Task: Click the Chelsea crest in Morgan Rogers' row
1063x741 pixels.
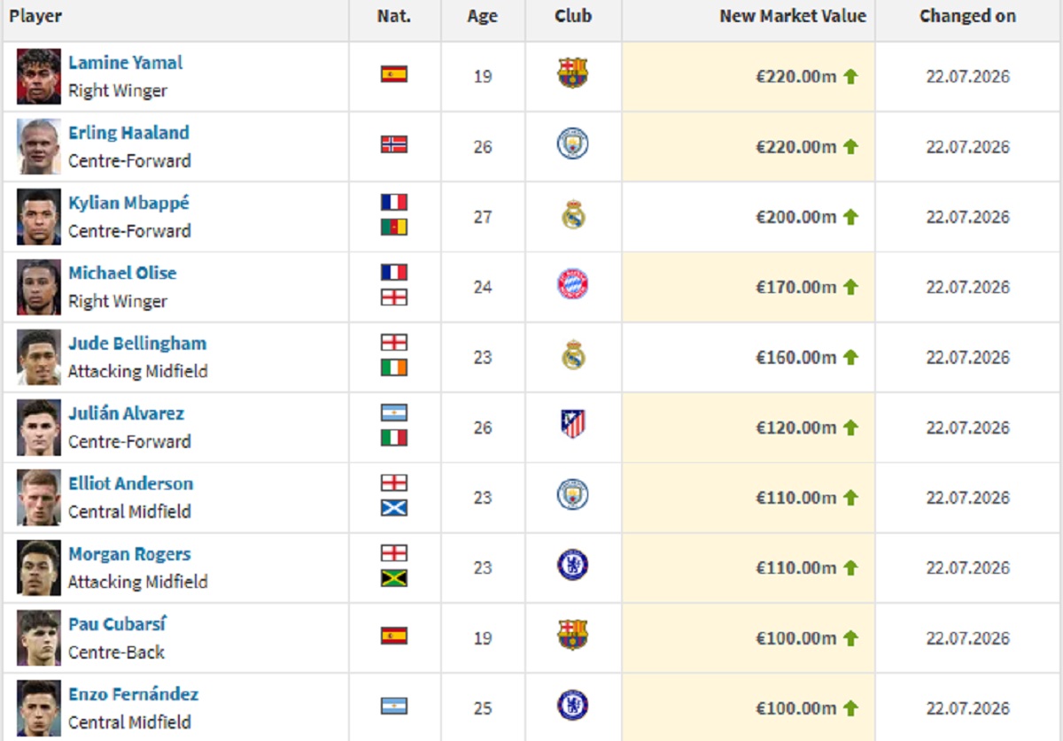Action: tap(573, 565)
